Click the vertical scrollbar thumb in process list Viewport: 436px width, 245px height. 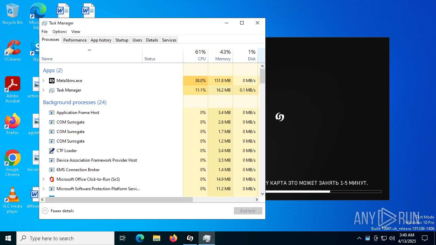pos(262,77)
